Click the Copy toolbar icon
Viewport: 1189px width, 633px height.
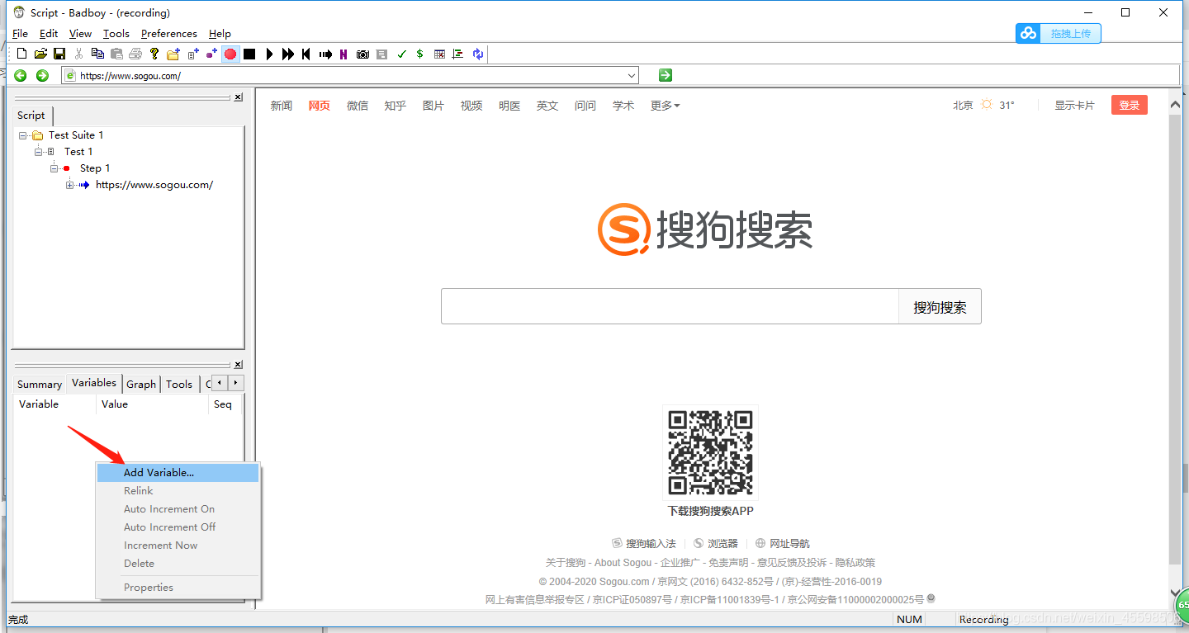[97, 54]
